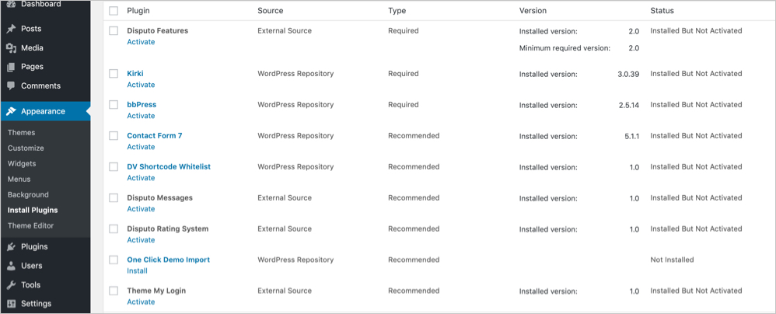Screen dimensions: 776x314
Task: Open the Themes submenu item
Action: (21, 133)
